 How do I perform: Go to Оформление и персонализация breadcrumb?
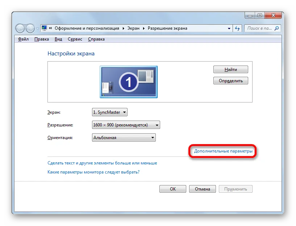point(87,28)
